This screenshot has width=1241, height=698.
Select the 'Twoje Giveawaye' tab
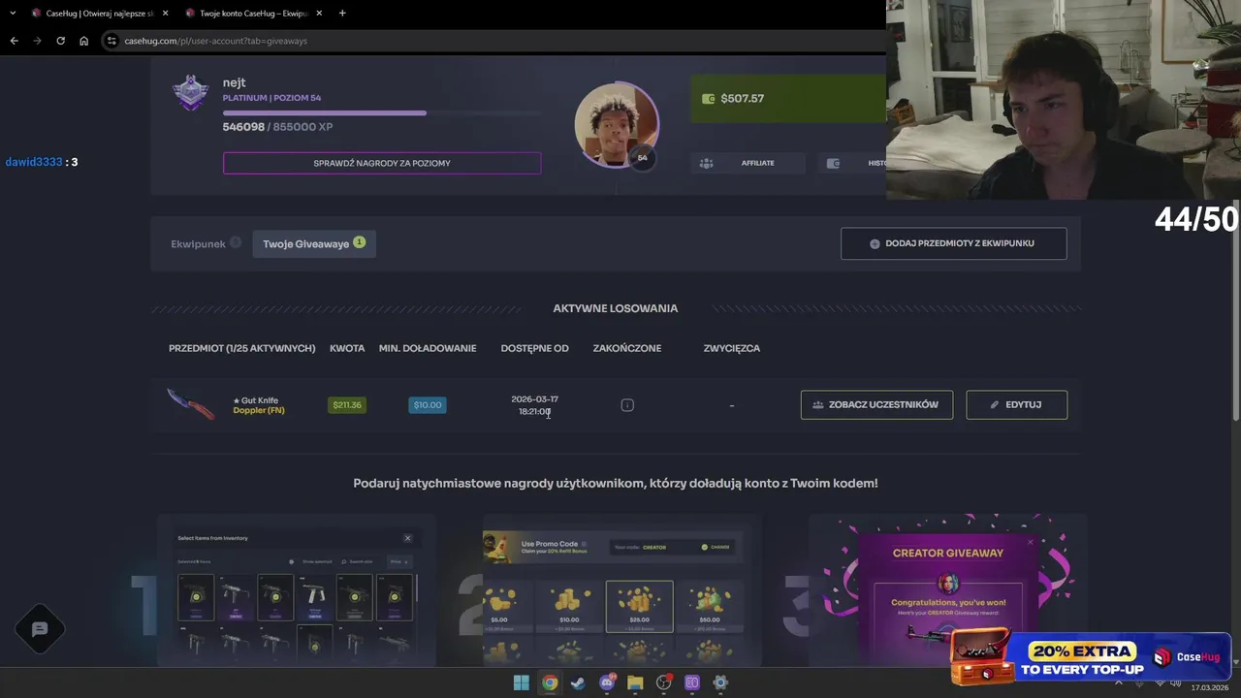click(314, 243)
